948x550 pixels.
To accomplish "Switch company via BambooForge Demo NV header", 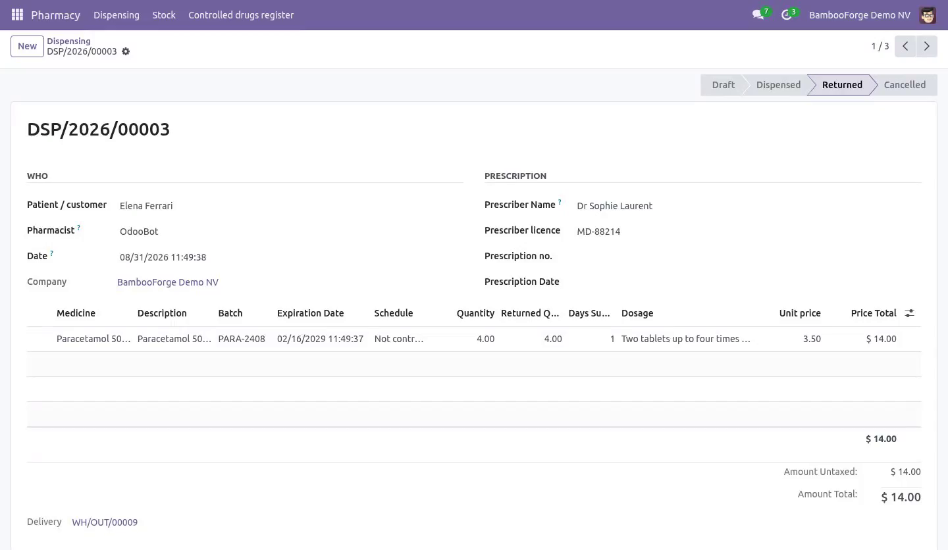I will [860, 14].
